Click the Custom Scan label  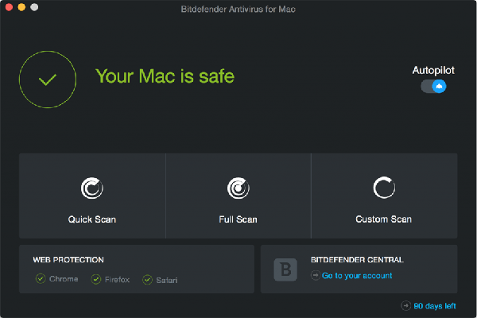[x=384, y=219]
